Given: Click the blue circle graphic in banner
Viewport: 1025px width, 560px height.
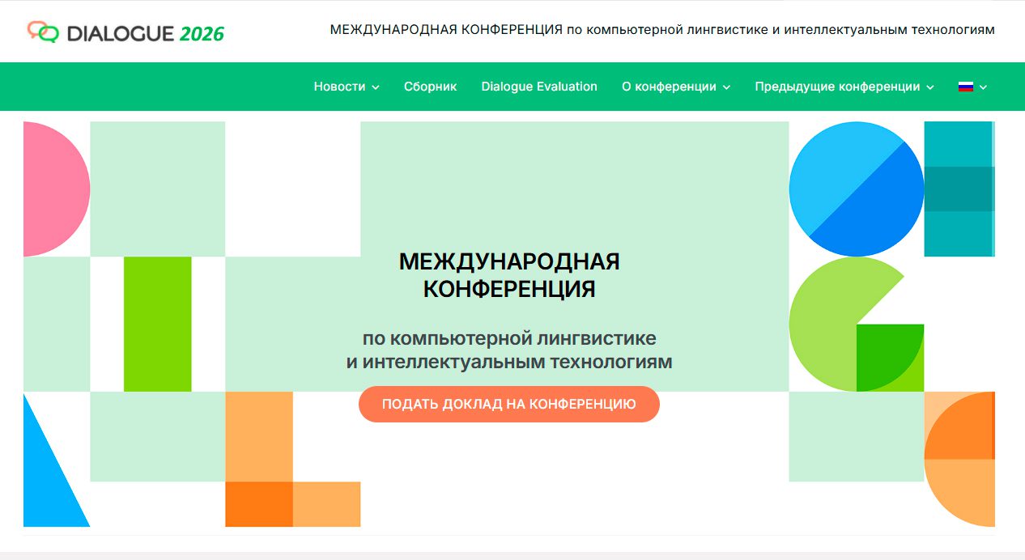Looking at the screenshot, I should click(x=856, y=189).
